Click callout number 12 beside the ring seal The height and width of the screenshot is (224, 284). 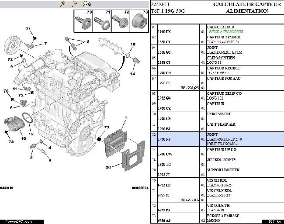tap(31, 134)
